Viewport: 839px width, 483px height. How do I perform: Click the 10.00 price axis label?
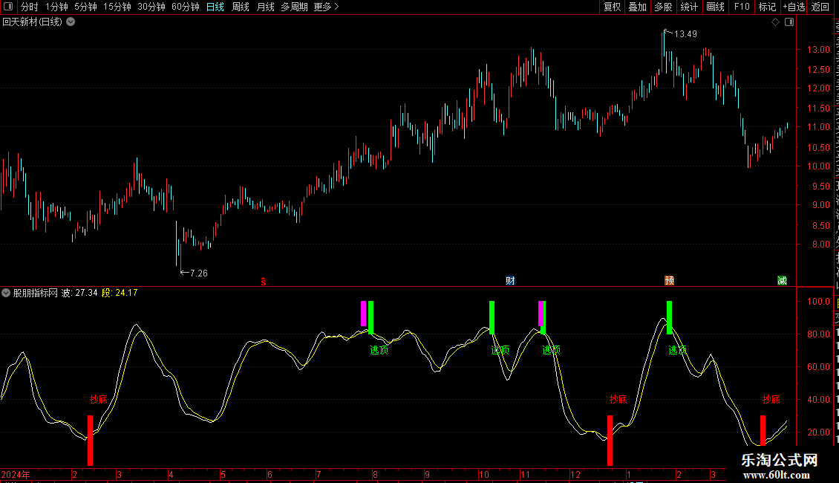coord(818,166)
